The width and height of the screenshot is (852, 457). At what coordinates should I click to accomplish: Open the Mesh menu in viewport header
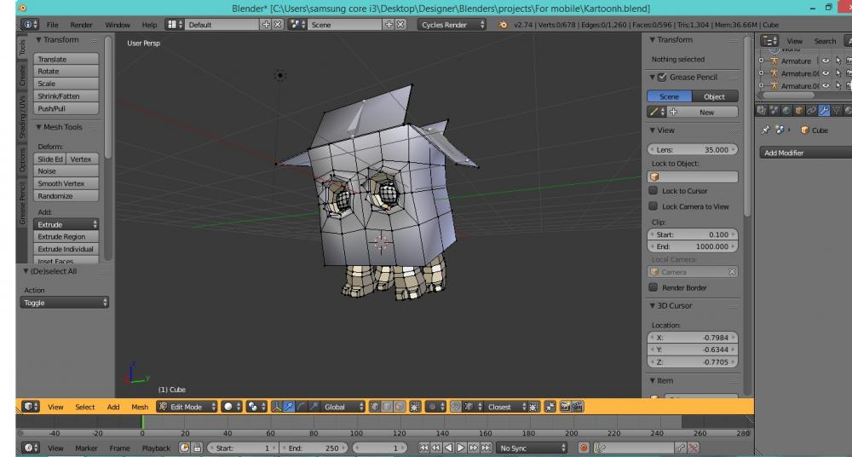click(140, 408)
